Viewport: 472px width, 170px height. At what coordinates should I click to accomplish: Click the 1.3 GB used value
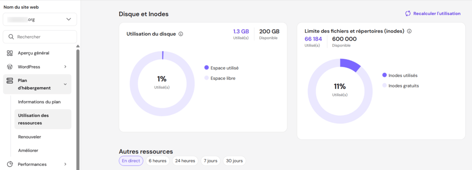point(241,31)
